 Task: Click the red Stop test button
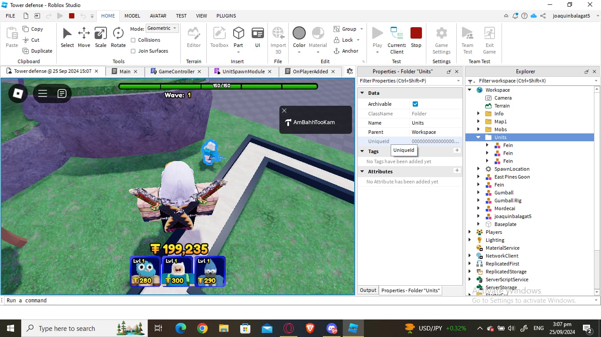416,37
